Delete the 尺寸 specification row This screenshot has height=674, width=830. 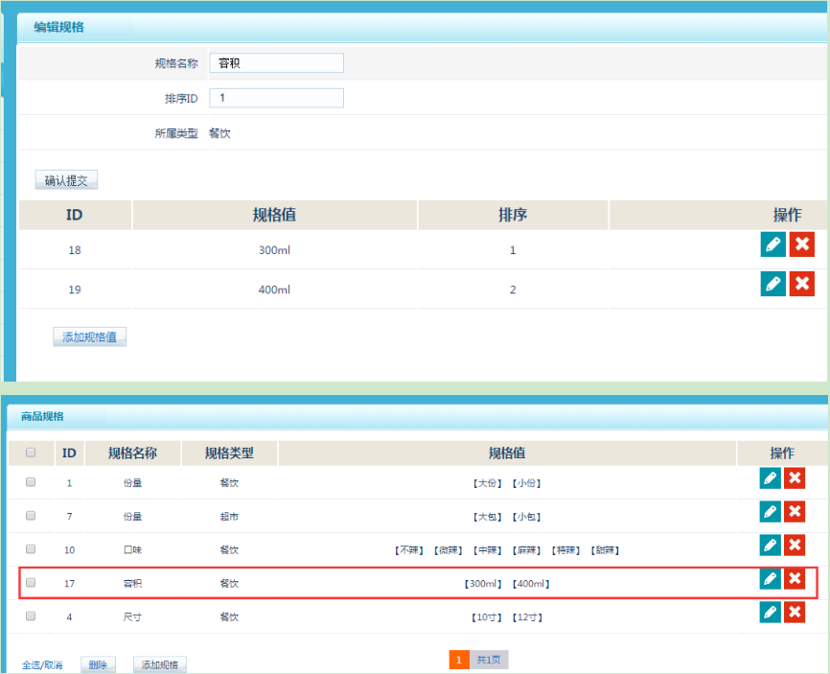tap(795, 612)
